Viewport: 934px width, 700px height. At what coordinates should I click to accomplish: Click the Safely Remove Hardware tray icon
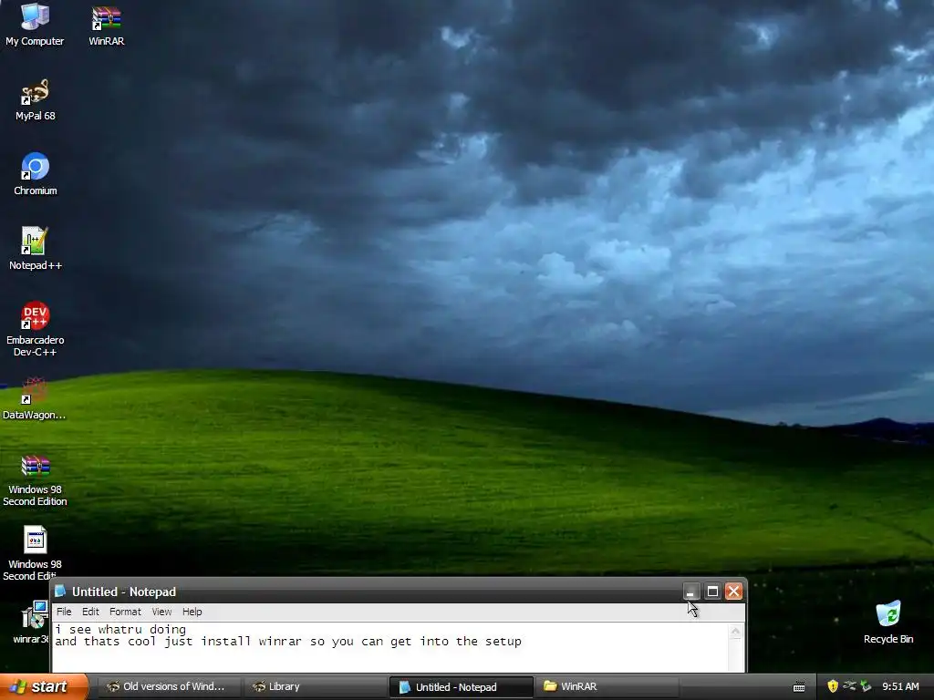(867, 686)
